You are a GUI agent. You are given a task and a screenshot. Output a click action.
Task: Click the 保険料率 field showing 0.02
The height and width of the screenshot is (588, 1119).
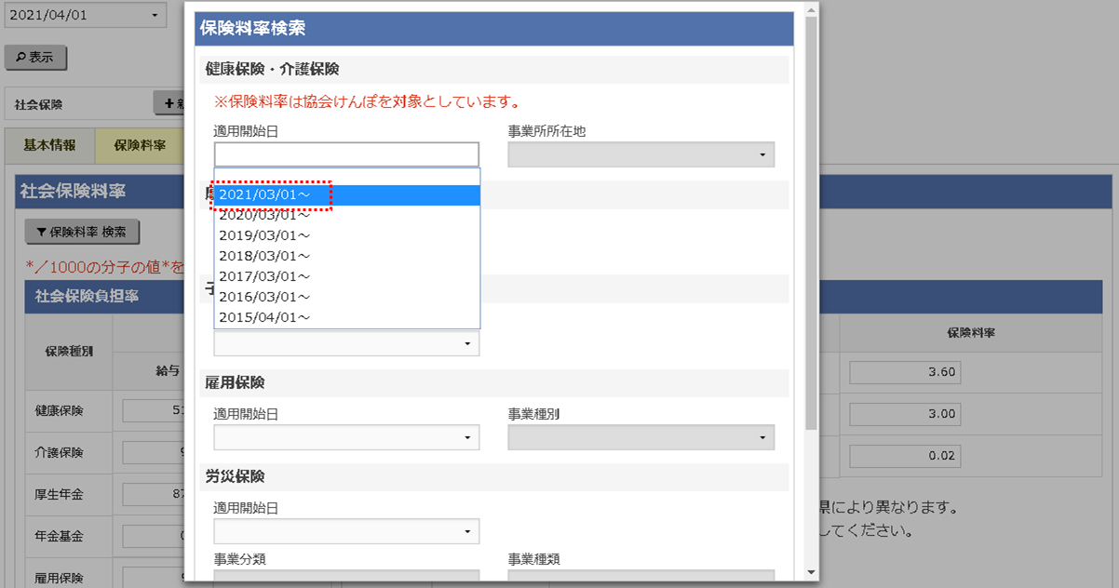click(x=904, y=455)
